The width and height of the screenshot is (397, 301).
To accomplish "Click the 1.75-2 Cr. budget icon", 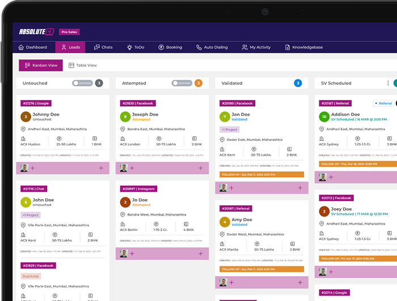I will (156, 224).
